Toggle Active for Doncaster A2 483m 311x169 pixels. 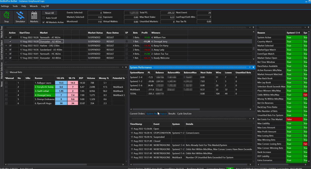coord(10,41)
